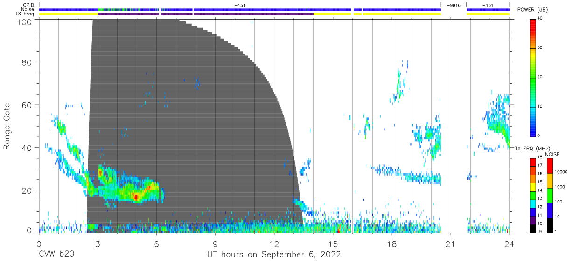Click the TX FRQ scale value 11
The image size is (573, 264).
540,215
